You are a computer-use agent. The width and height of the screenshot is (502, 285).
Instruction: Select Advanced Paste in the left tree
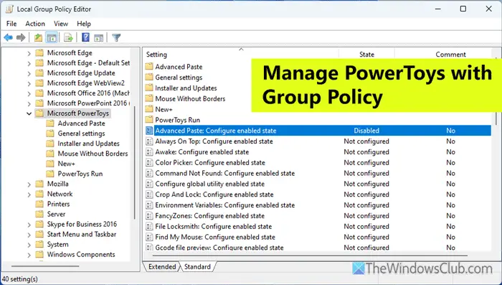(x=81, y=123)
